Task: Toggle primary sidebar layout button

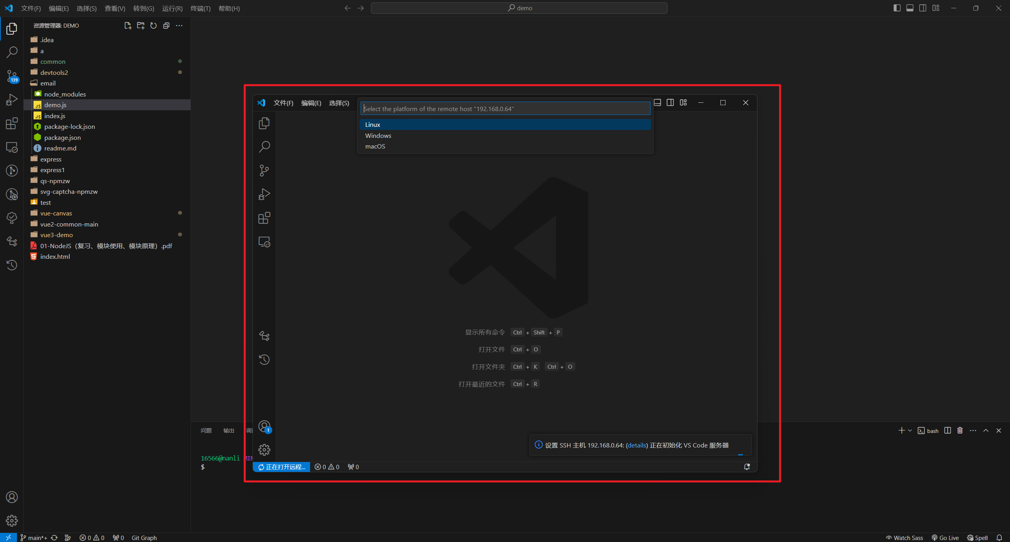Action: coord(897,8)
